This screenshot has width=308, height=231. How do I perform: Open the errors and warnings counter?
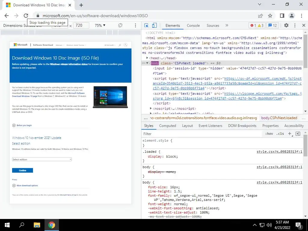point(257,25)
